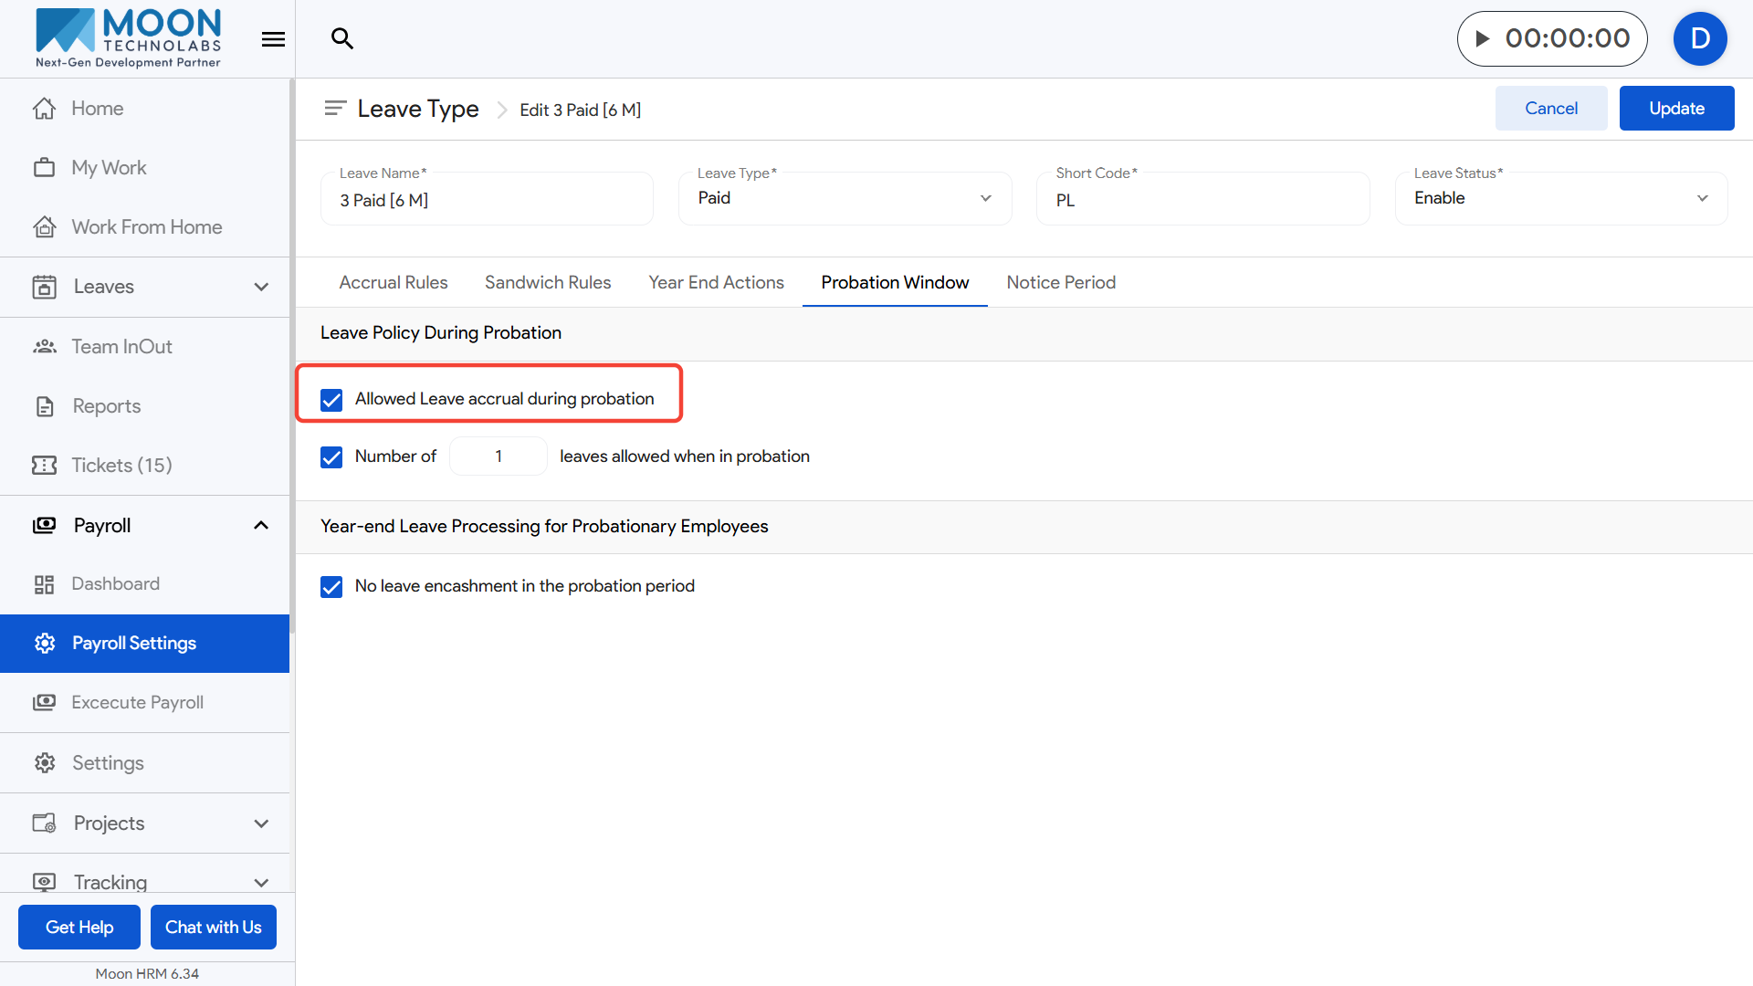The width and height of the screenshot is (1753, 986).
Task: Open Excecute Payroll menu item
Action: pyautogui.click(x=137, y=703)
